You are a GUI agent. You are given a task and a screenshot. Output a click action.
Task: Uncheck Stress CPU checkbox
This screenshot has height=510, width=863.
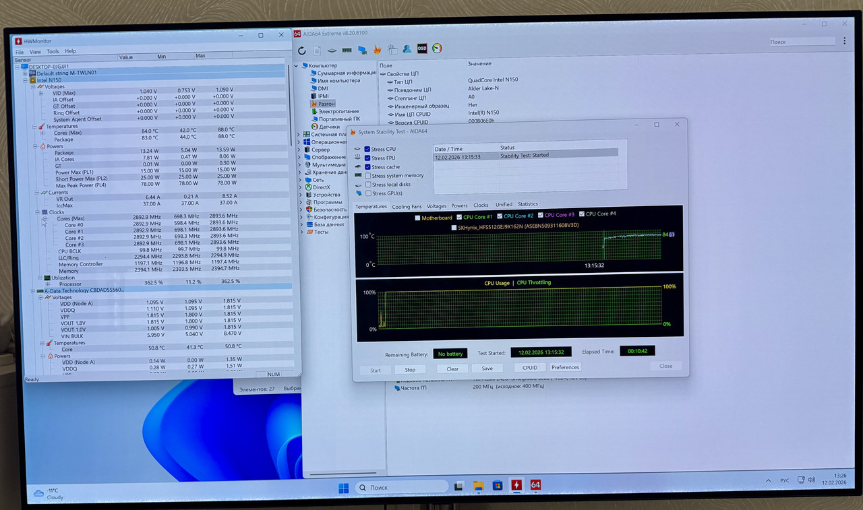pyautogui.click(x=367, y=149)
